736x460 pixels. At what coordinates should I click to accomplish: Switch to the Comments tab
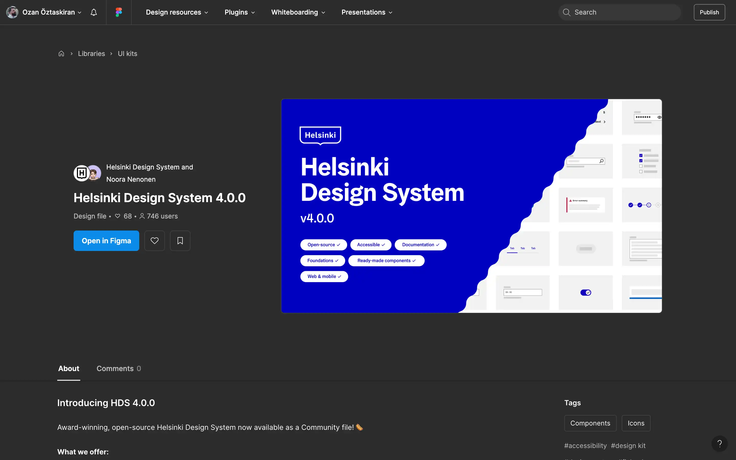(119, 369)
